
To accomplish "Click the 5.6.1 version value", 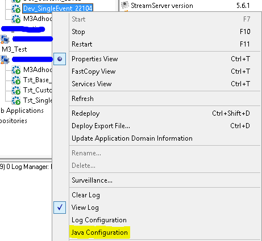I will coord(243,6).
